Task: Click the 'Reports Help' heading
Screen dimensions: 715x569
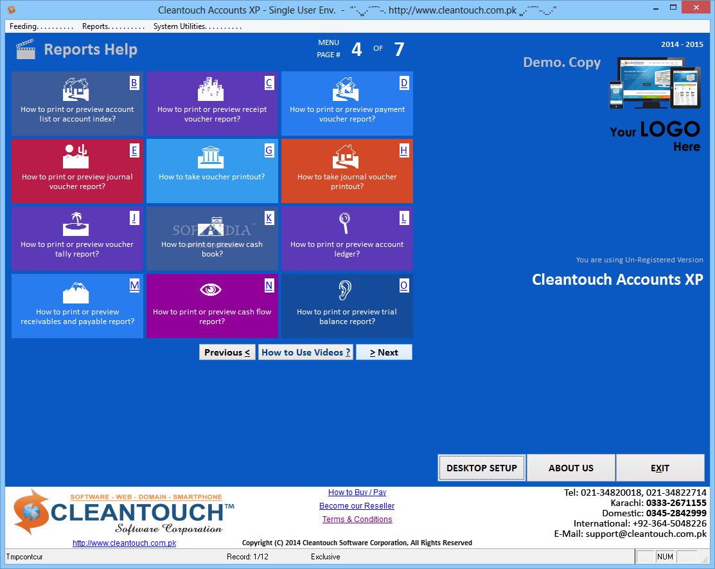Action: pyautogui.click(x=91, y=50)
